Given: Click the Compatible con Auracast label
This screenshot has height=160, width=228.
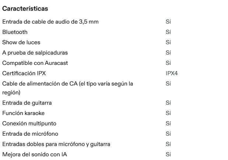Looking at the screenshot, I should click(35, 63).
